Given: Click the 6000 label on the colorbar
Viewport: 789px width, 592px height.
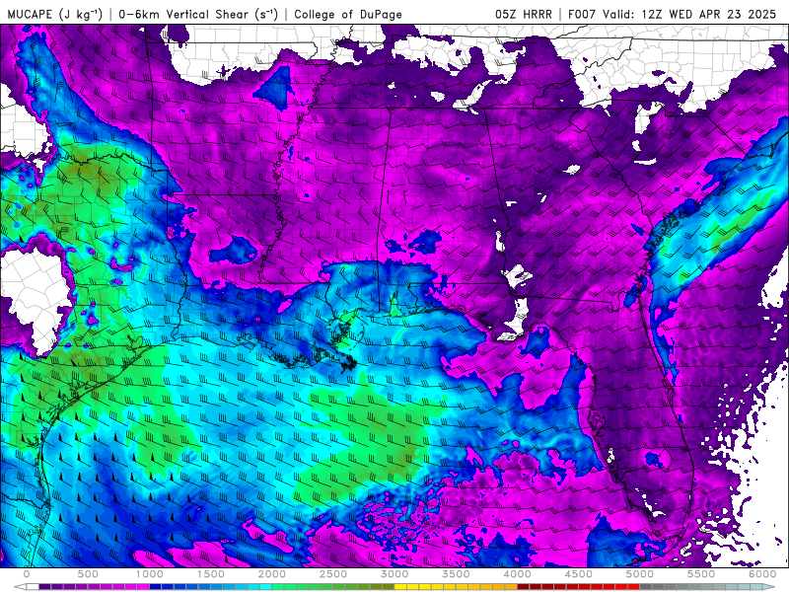Looking at the screenshot, I should click(762, 574).
